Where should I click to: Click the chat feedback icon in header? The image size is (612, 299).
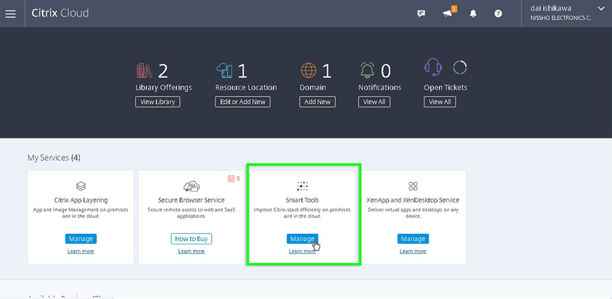point(421,13)
